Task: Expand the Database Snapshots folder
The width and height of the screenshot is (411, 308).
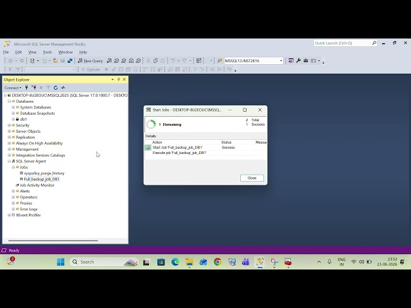Action: [x=13, y=114]
